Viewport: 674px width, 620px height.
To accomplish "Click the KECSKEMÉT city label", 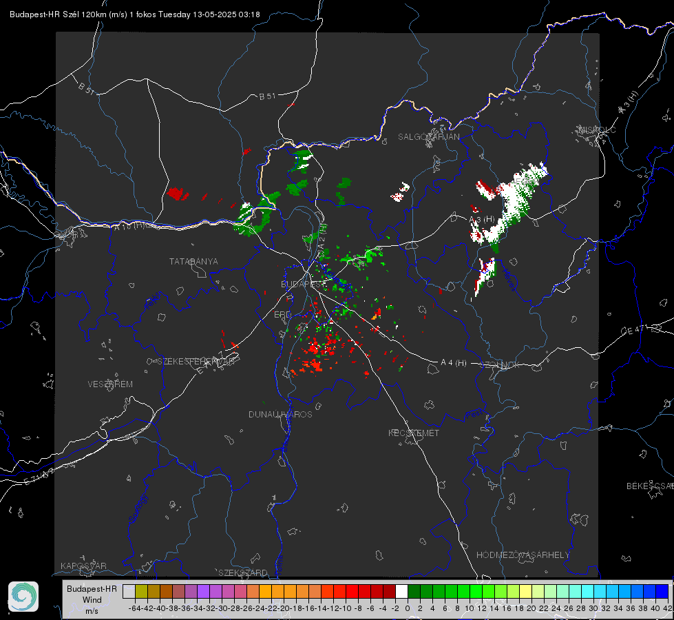I will 414,433.
